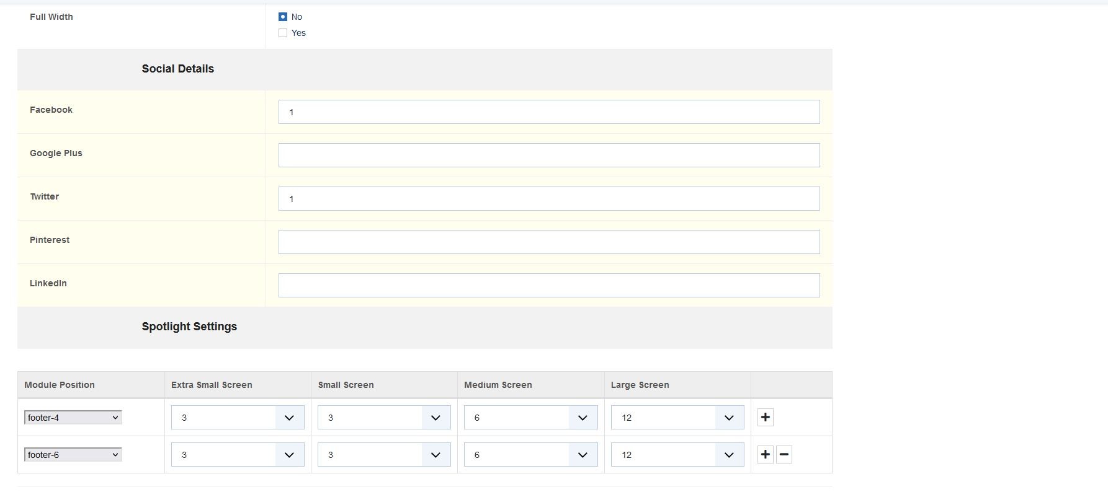Expand Extra Small Screen dropdown for footer-6
The height and width of the screenshot is (492, 1108).
tap(238, 455)
